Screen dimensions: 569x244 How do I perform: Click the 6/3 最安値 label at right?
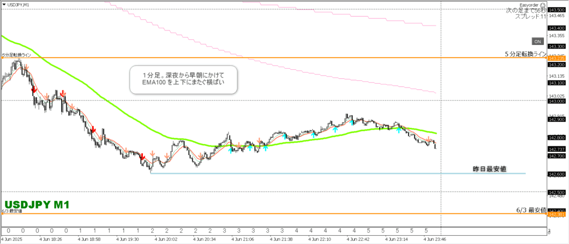tap(531, 210)
